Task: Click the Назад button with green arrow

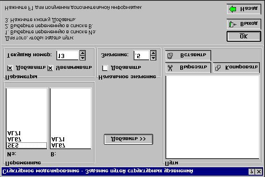Action: (244, 9)
